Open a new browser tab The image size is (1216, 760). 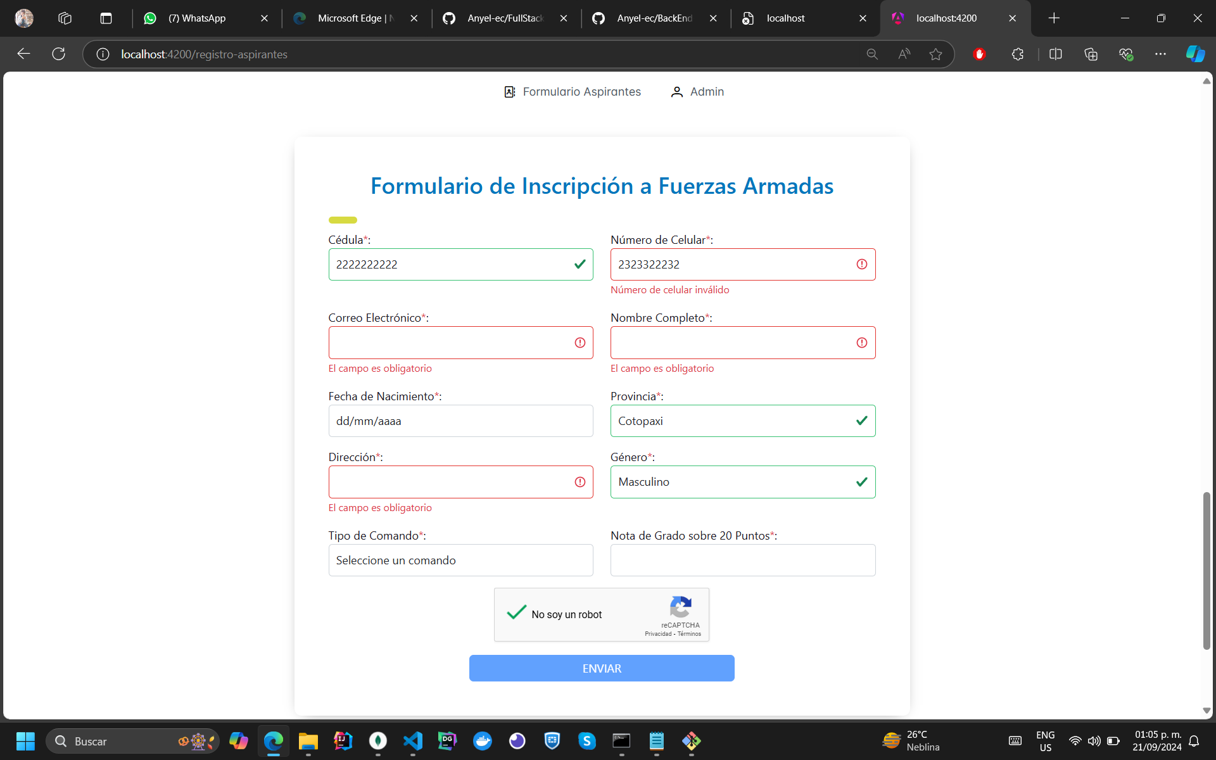pos(1054,18)
